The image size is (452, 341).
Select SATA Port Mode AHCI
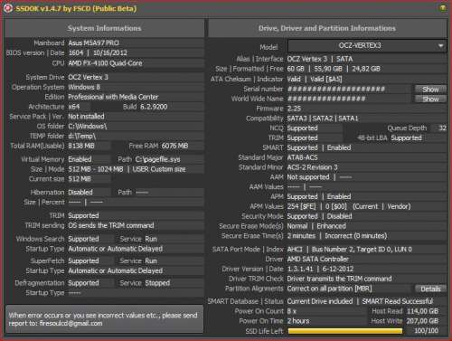pyautogui.click(x=295, y=250)
